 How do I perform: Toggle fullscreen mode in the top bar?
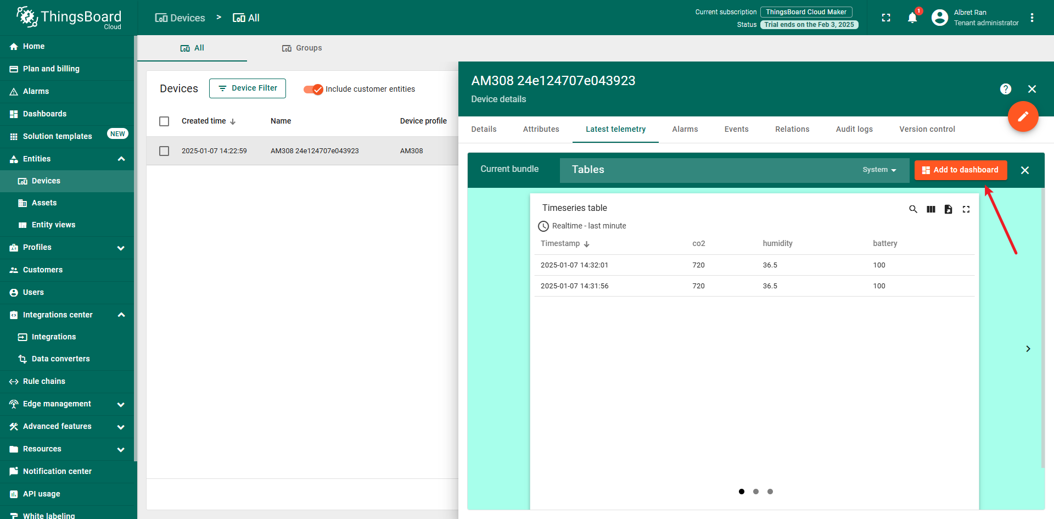(886, 18)
